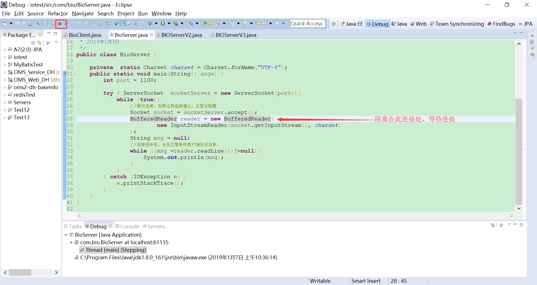Switch to BioClient.java tab

click(x=85, y=35)
